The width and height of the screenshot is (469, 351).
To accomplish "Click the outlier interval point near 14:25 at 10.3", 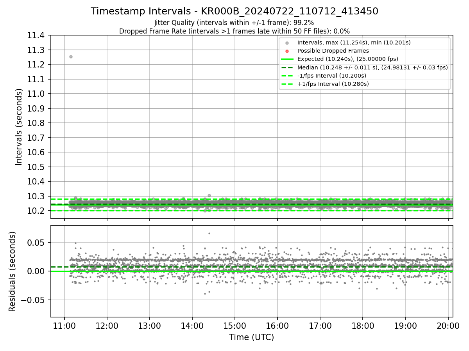I will coord(209,195).
